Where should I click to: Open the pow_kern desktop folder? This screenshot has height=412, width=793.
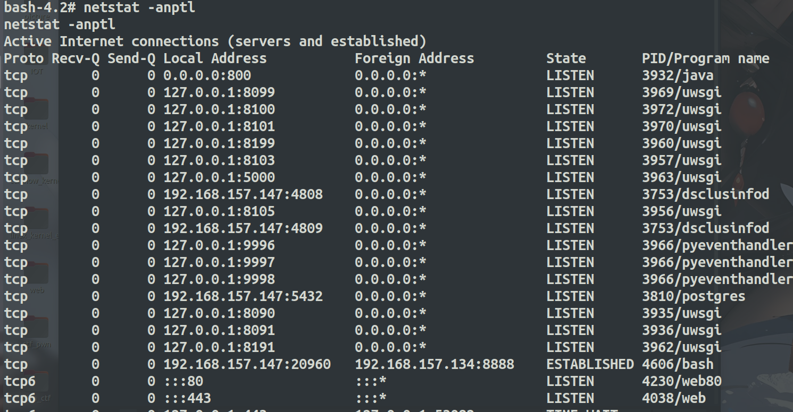(37, 164)
